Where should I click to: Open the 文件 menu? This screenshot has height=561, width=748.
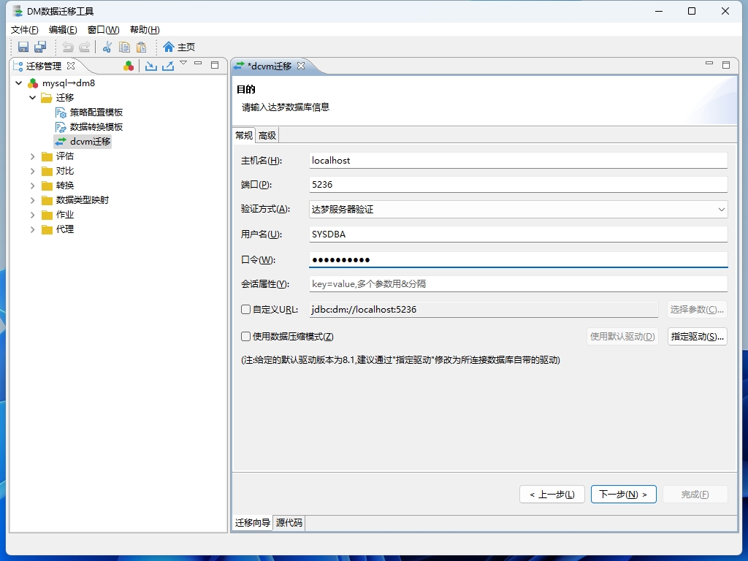pos(24,29)
